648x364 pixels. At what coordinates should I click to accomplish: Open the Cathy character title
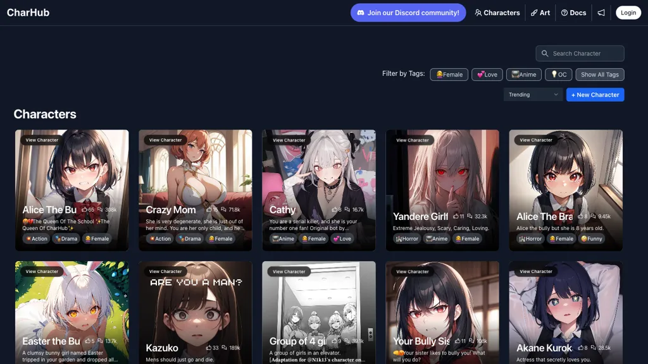(282, 210)
